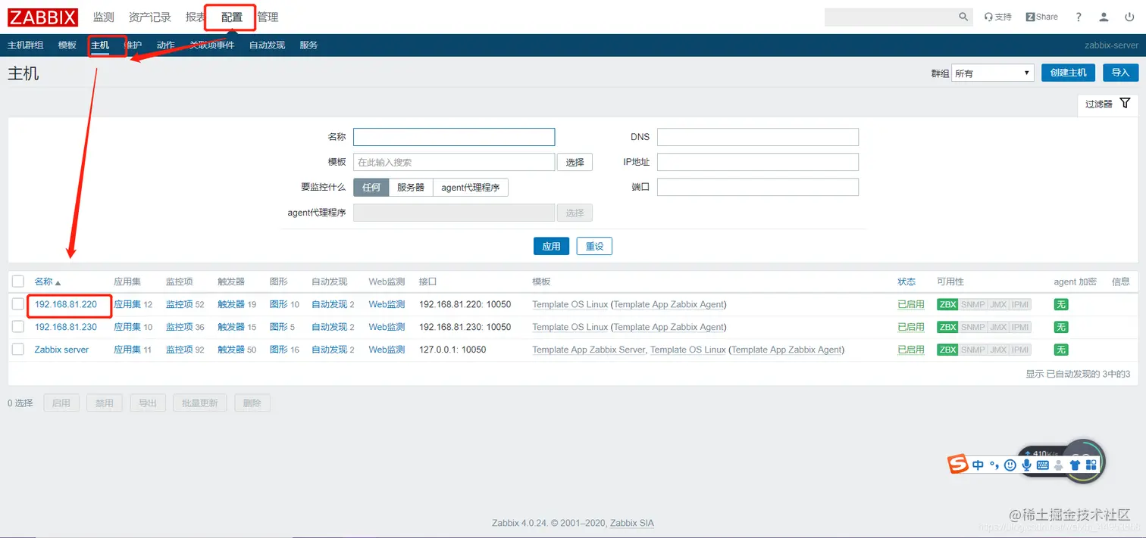Toggle the 过滤器 filter funnel tab
Image resolution: width=1146 pixels, height=538 pixels.
click(x=1107, y=104)
